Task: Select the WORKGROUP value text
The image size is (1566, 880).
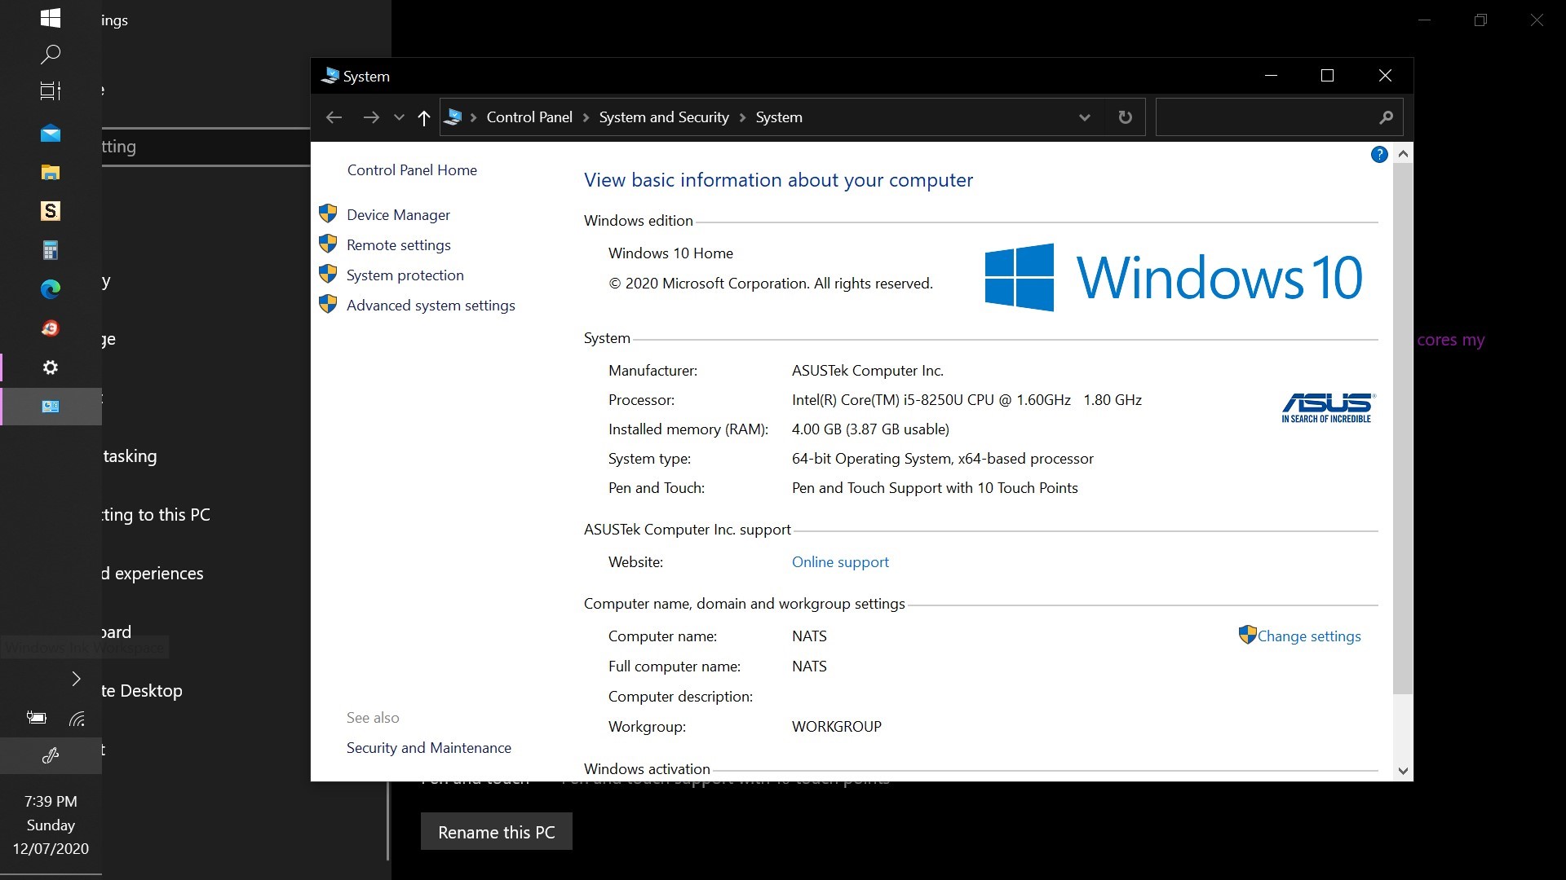Action: 837,726
